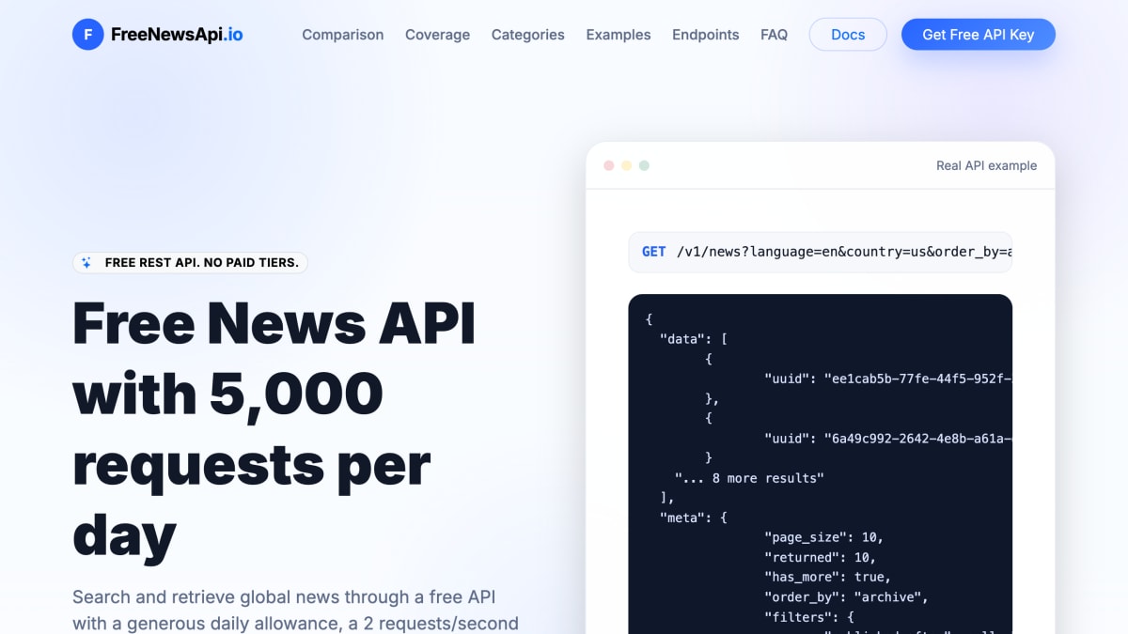Click the Search and retrieve global news paragraph
Image resolution: width=1128 pixels, height=634 pixels.
click(x=295, y=611)
